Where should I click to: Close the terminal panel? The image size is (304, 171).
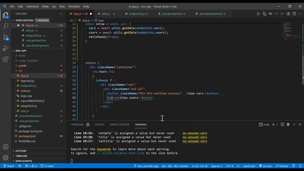(300, 124)
